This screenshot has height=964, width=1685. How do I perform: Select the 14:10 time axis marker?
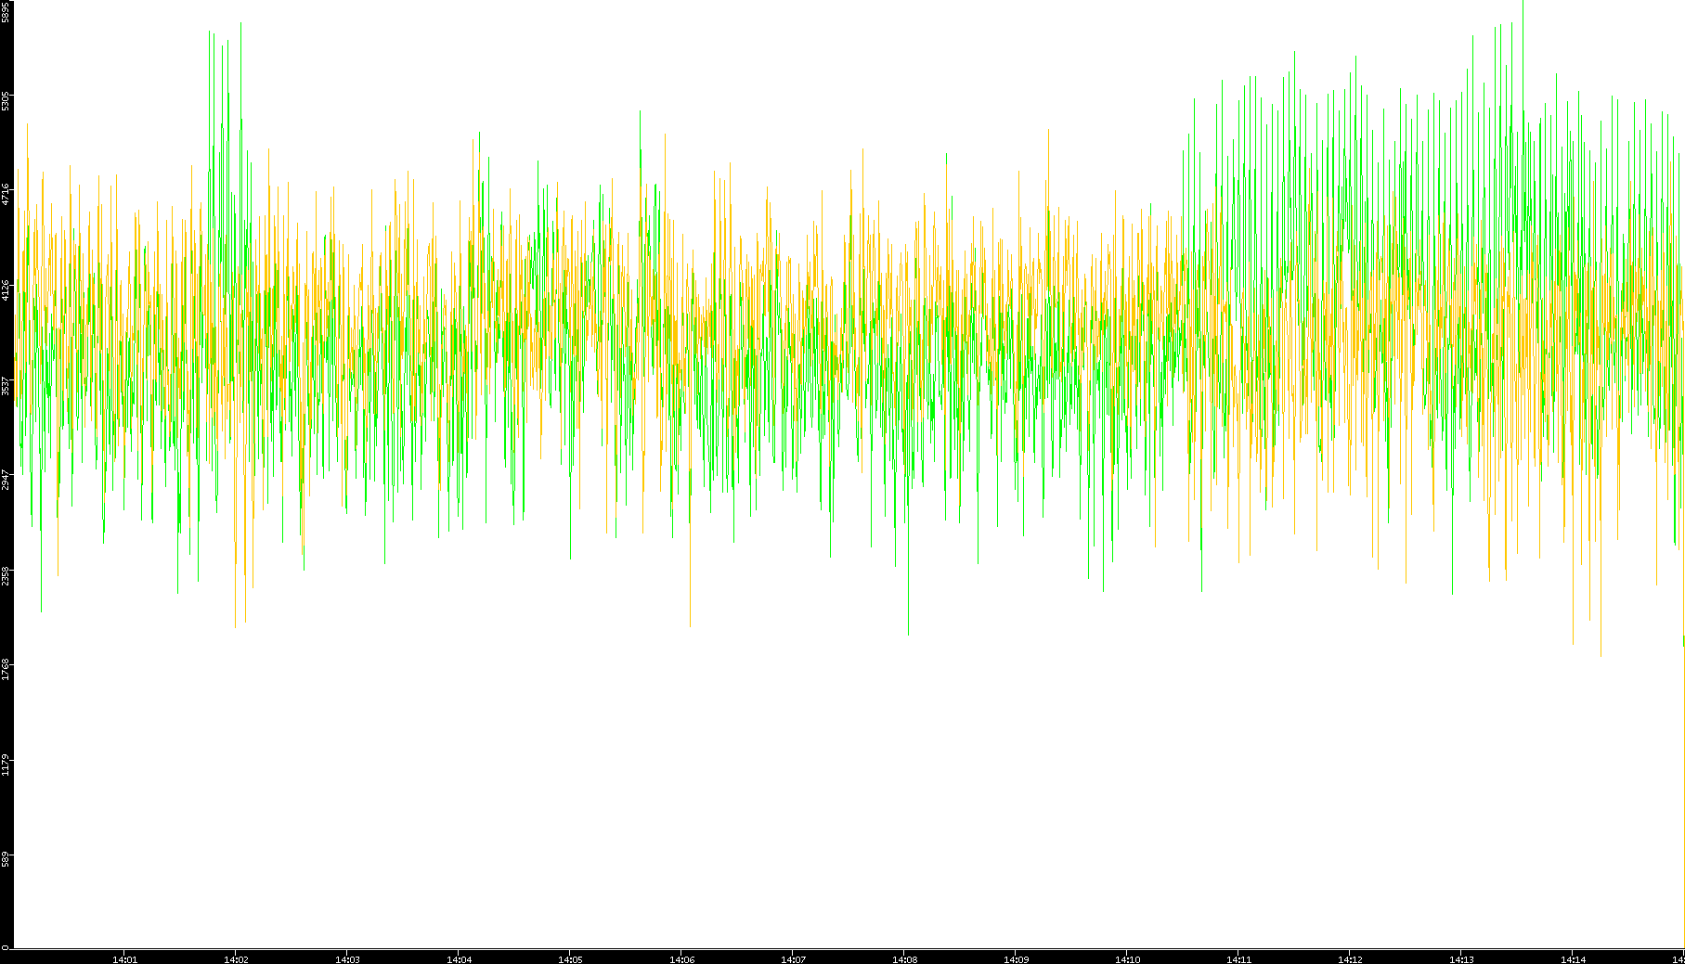click(x=1127, y=959)
